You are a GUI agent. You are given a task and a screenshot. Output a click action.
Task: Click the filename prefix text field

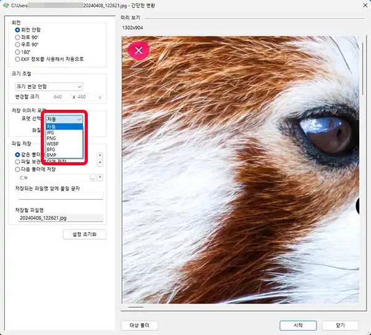tap(61, 196)
